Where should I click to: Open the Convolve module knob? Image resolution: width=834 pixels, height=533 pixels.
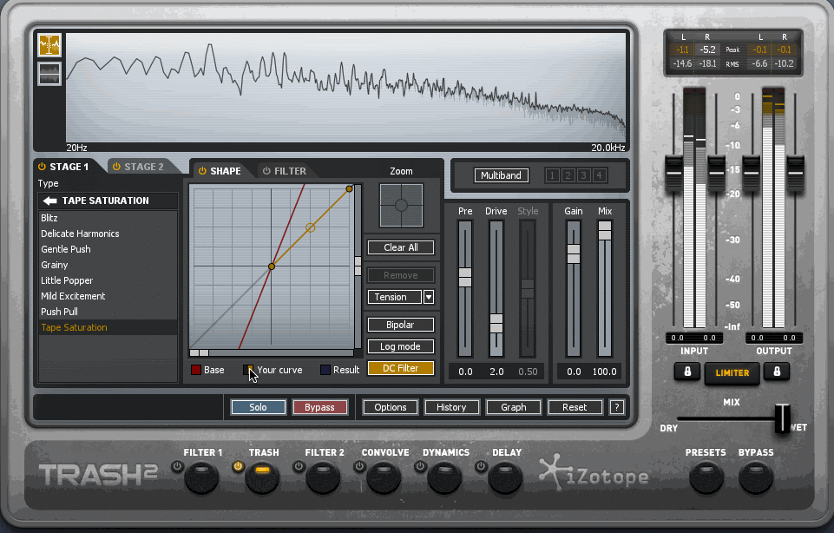pyautogui.click(x=384, y=477)
